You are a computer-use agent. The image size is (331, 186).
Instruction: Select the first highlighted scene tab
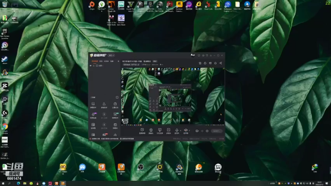tap(95, 61)
